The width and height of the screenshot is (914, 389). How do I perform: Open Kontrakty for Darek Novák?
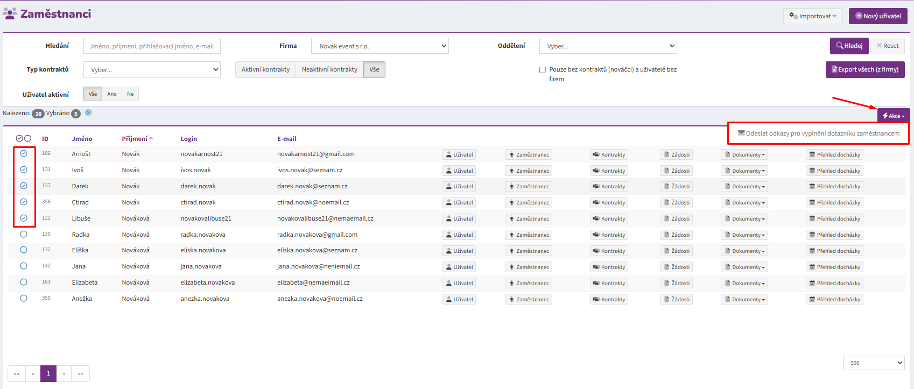tap(609, 187)
